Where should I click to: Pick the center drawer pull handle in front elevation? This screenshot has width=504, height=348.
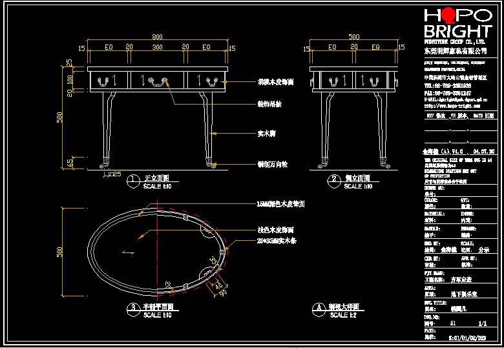(158, 81)
